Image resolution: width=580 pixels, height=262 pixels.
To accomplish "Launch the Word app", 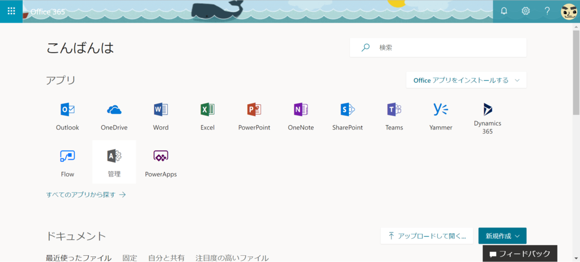I will point(161,117).
